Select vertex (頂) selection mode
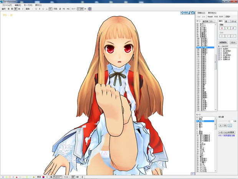Viewport: 238px width, 179px height. pyautogui.click(x=8, y=9)
